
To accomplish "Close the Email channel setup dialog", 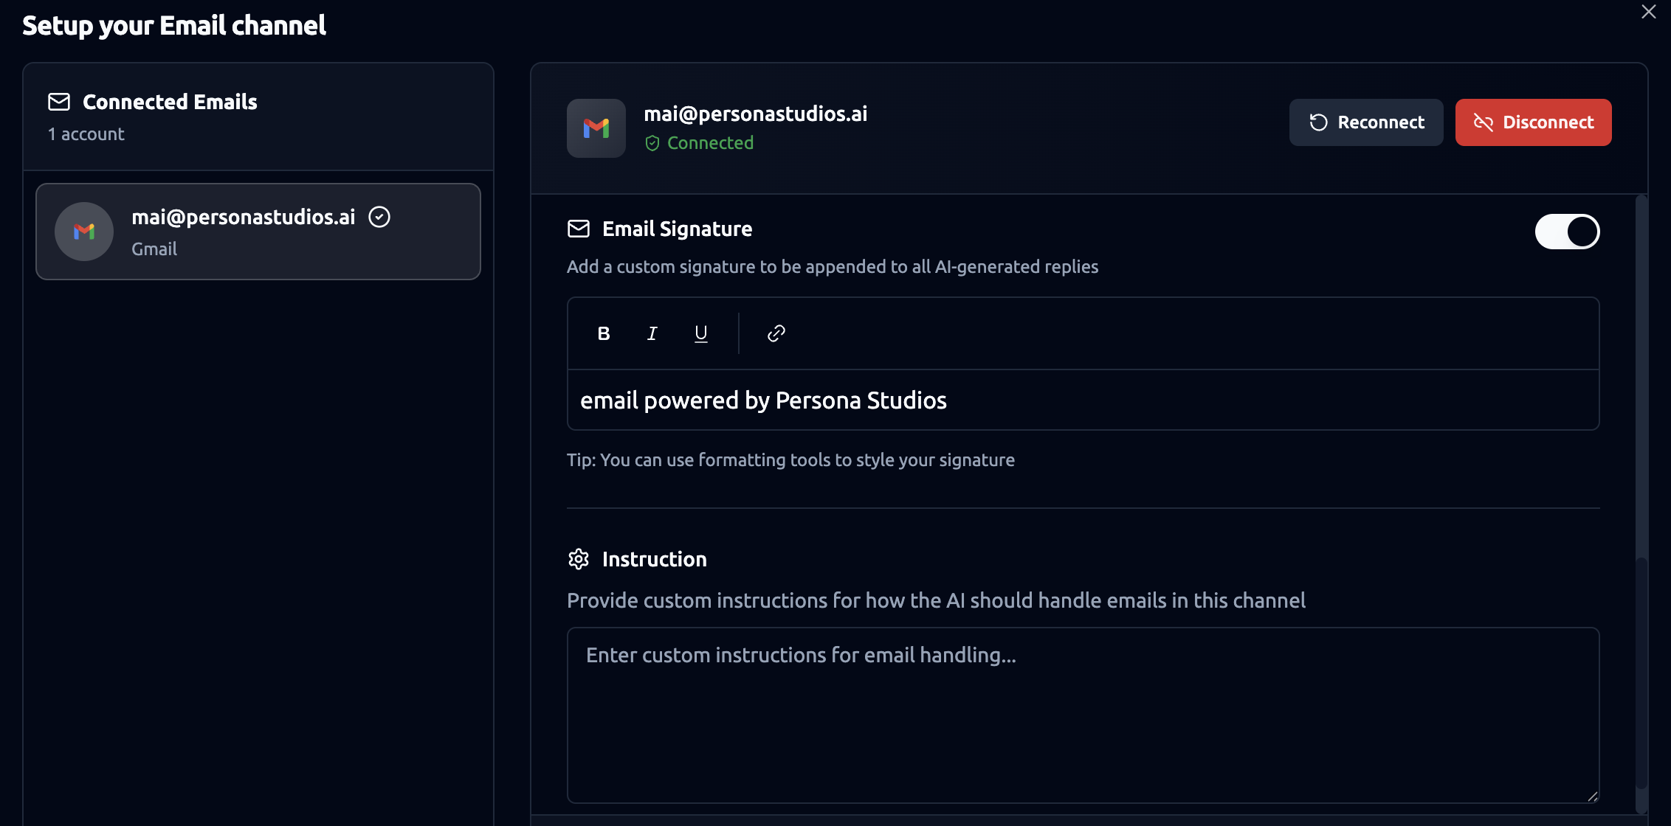I will click(1648, 12).
